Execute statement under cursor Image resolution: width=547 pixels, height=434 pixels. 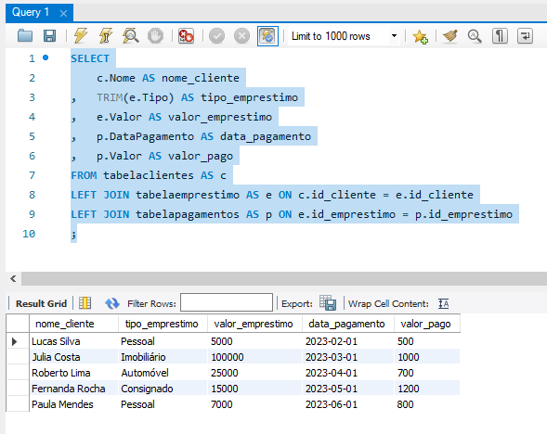(105, 36)
